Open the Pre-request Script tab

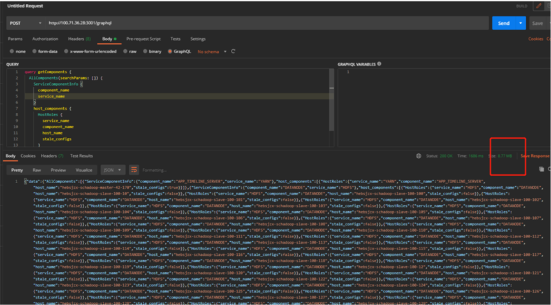pyautogui.click(x=143, y=39)
